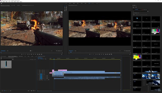Expand the Project panel tabs overflow chevron
The image size is (162, 93).
click(x=36, y=56)
